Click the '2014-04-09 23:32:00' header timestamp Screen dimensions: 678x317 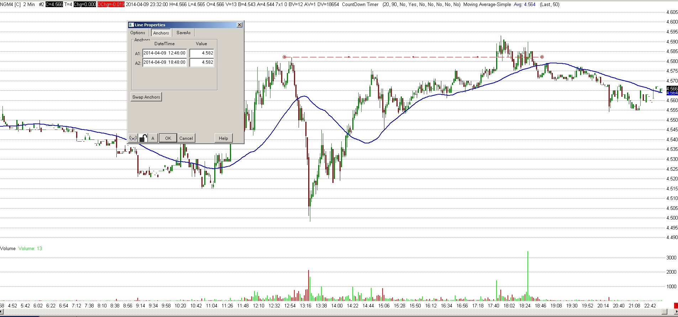pyautogui.click(x=147, y=5)
